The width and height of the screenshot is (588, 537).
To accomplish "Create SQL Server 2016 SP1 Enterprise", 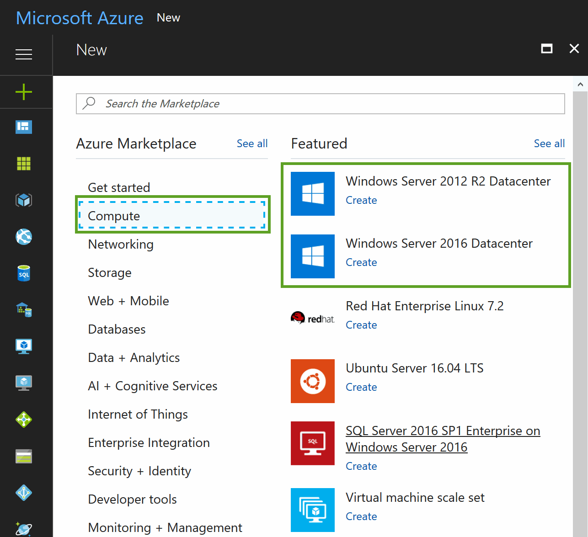I will (x=361, y=466).
